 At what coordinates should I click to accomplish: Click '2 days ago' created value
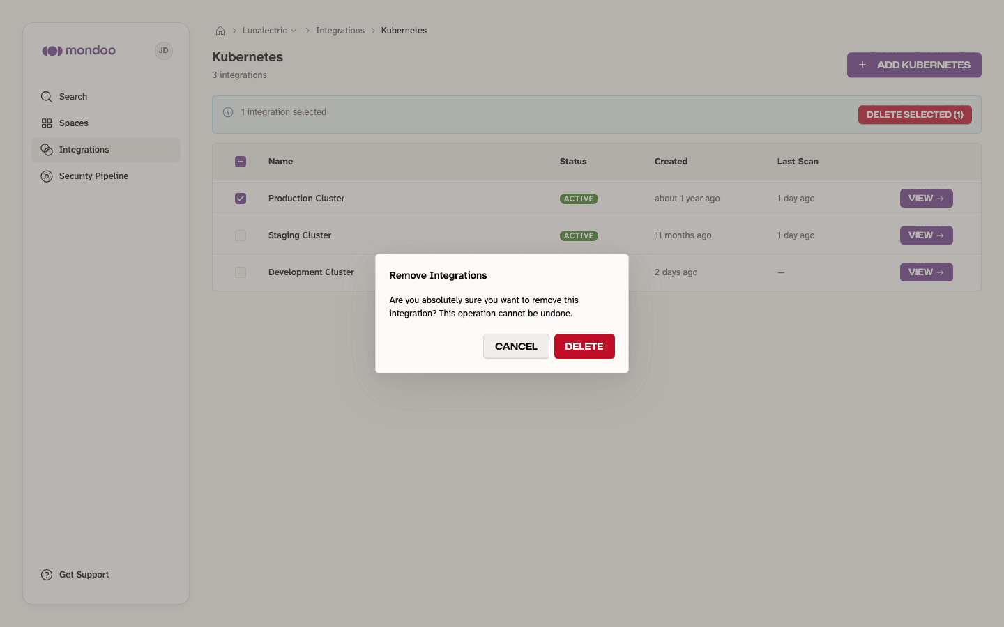[x=676, y=272]
